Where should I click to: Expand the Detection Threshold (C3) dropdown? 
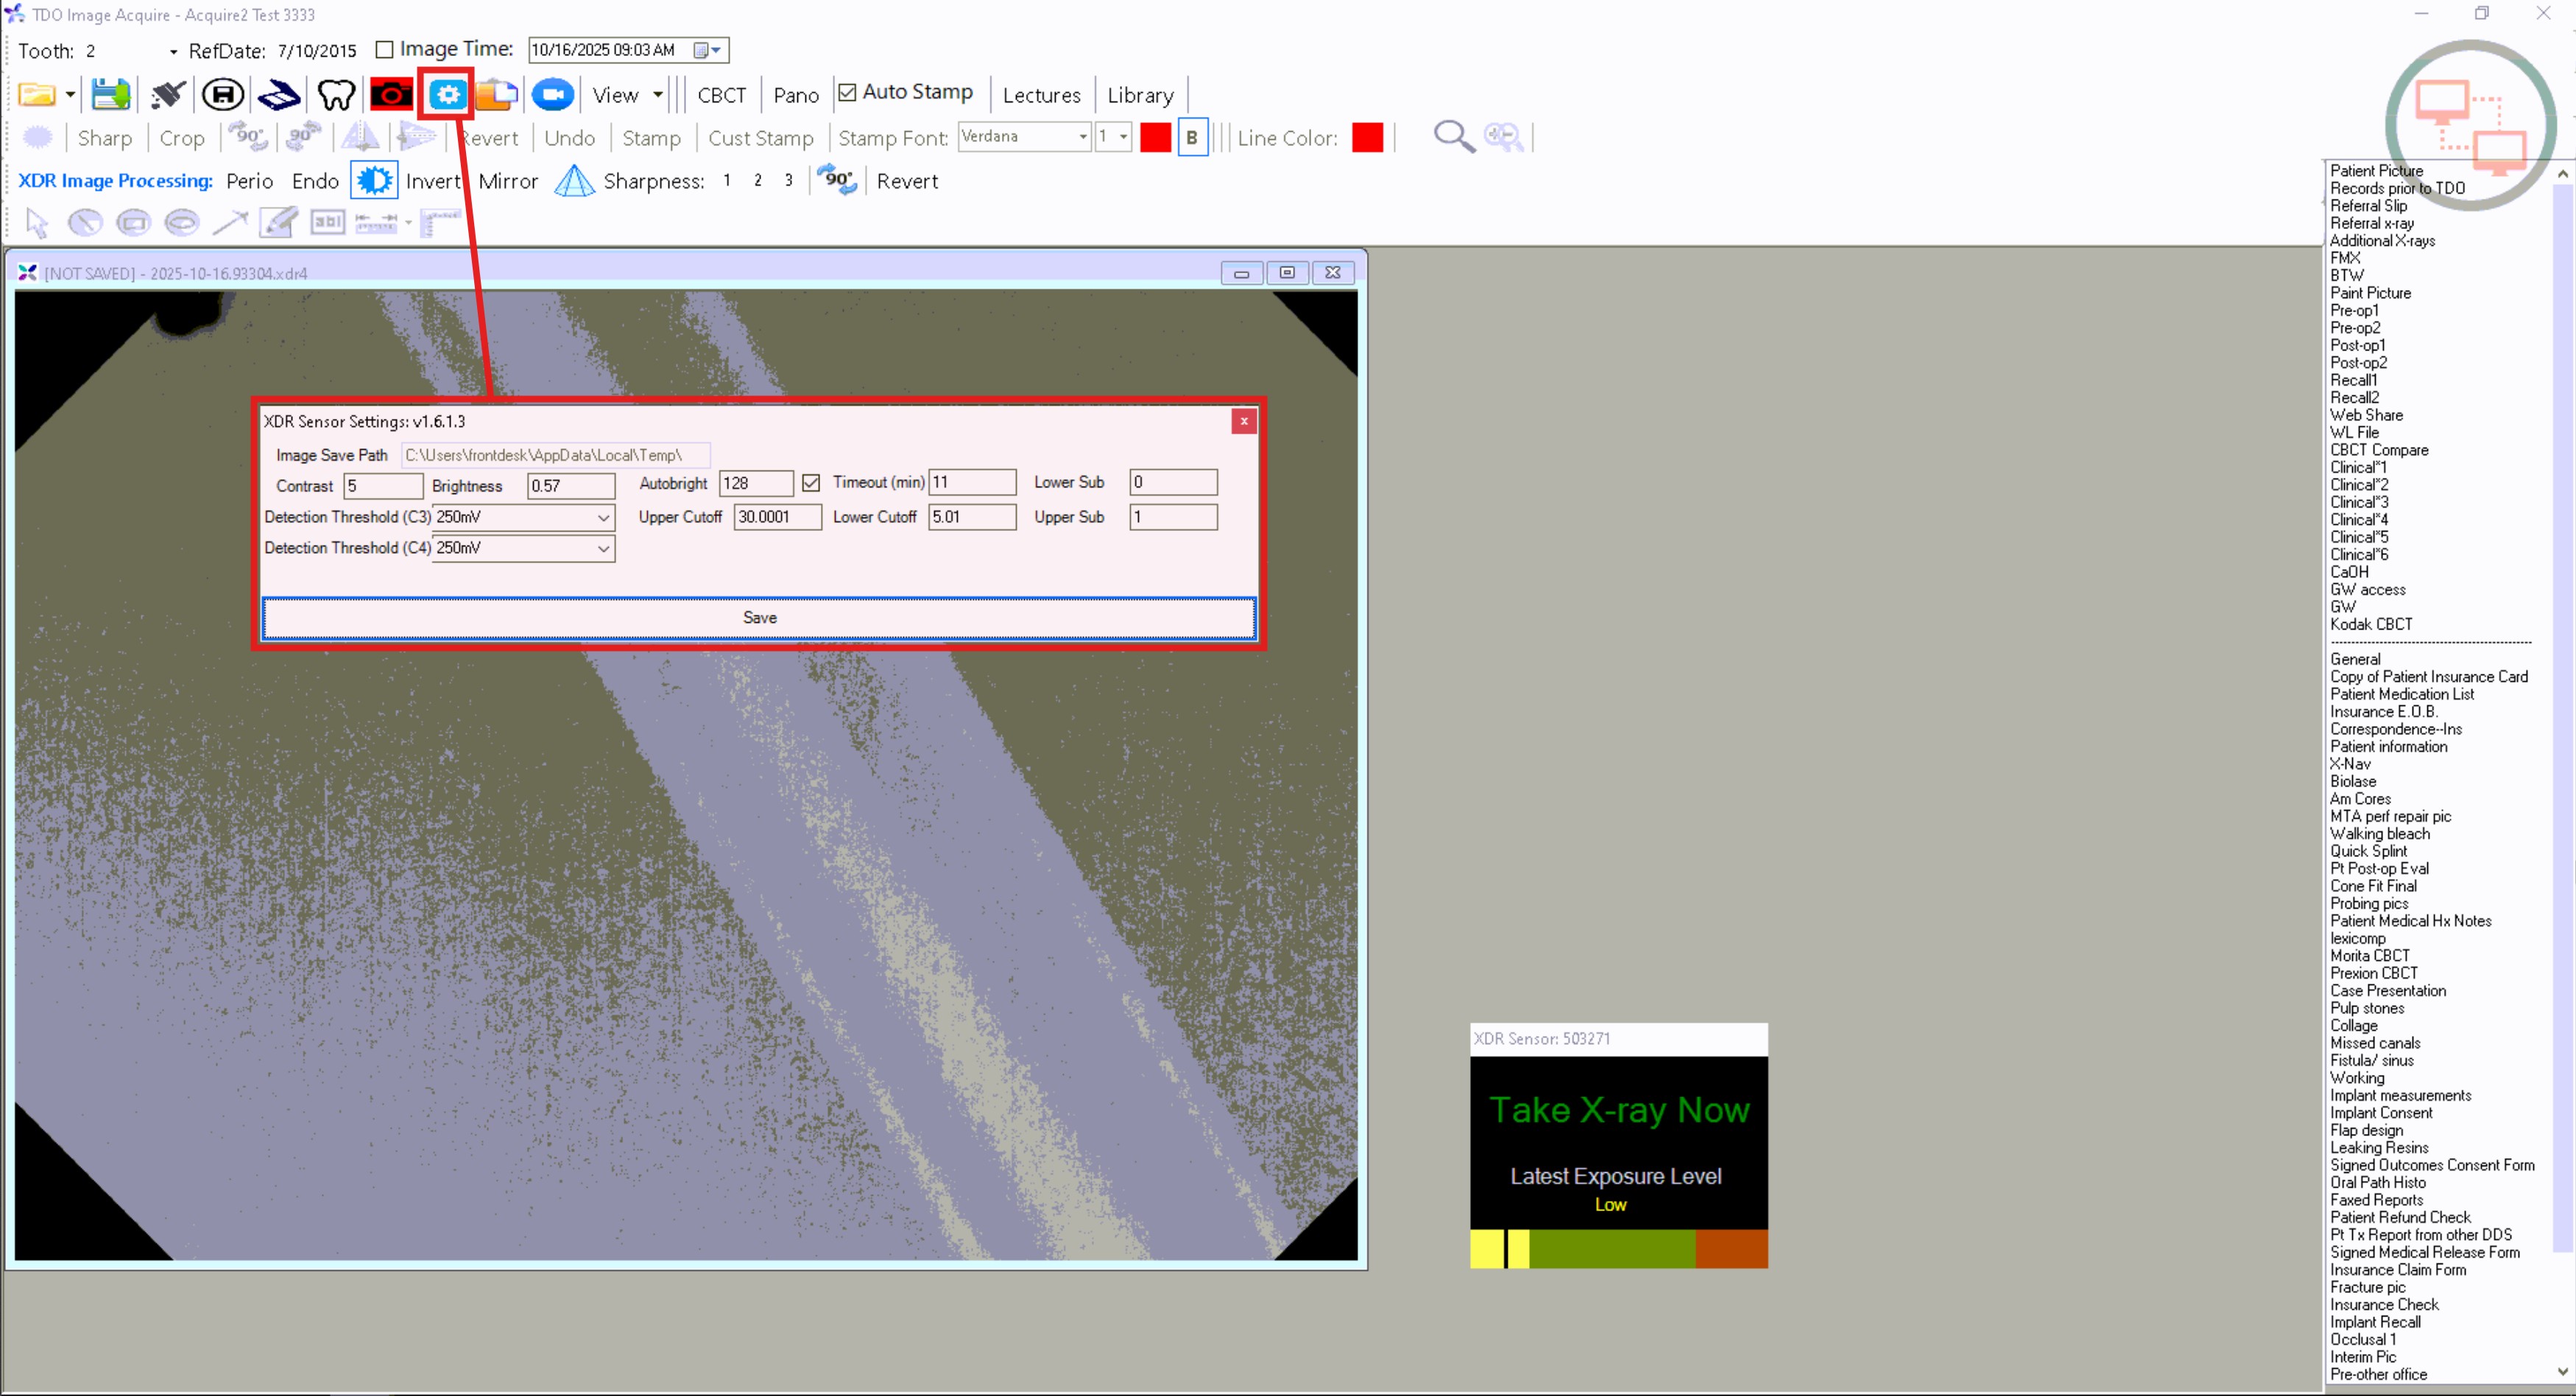603,518
